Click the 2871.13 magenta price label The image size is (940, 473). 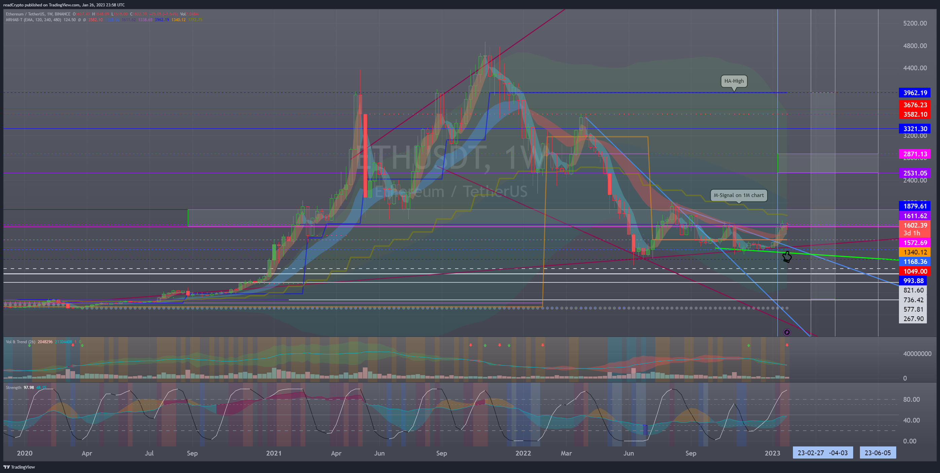[914, 154]
